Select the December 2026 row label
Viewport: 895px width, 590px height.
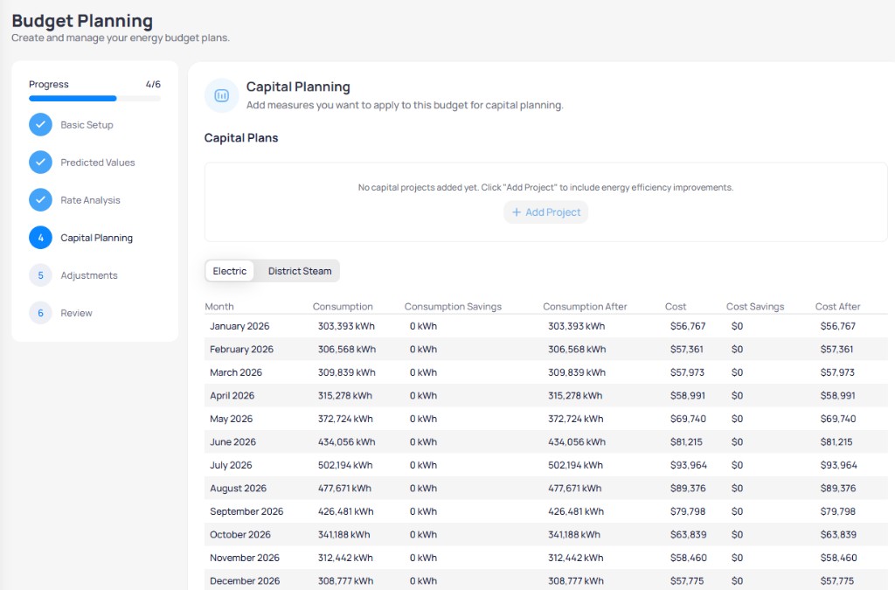pyautogui.click(x=245, y=581)
